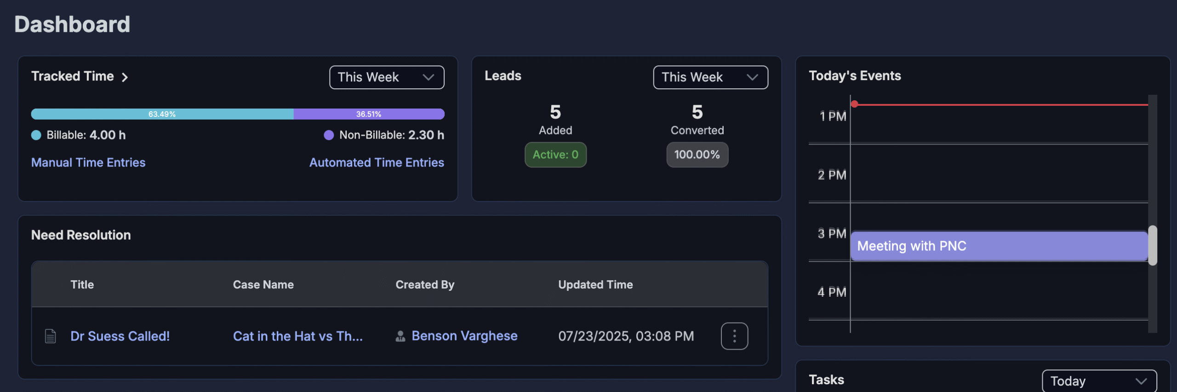Click the red current-time marker in Today's Events
This screenshot has height=392, width=1177.
click(854, 104)
